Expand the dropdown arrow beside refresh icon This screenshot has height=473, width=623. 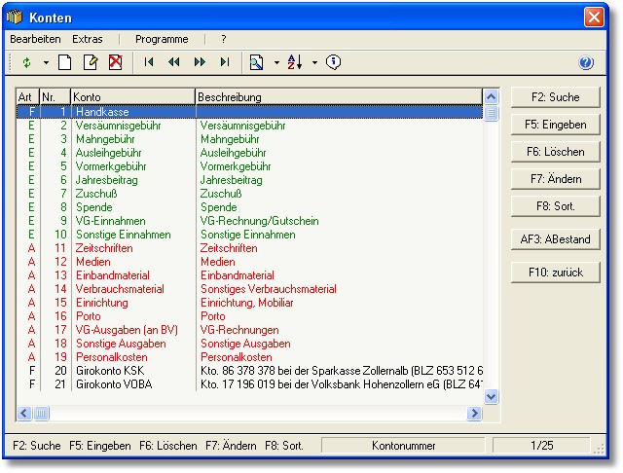[x=45, y=62]
